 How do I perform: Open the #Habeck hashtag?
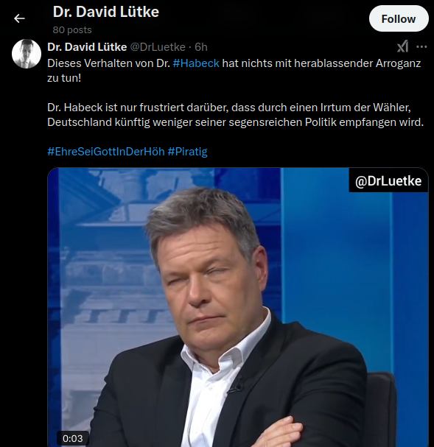196,63
